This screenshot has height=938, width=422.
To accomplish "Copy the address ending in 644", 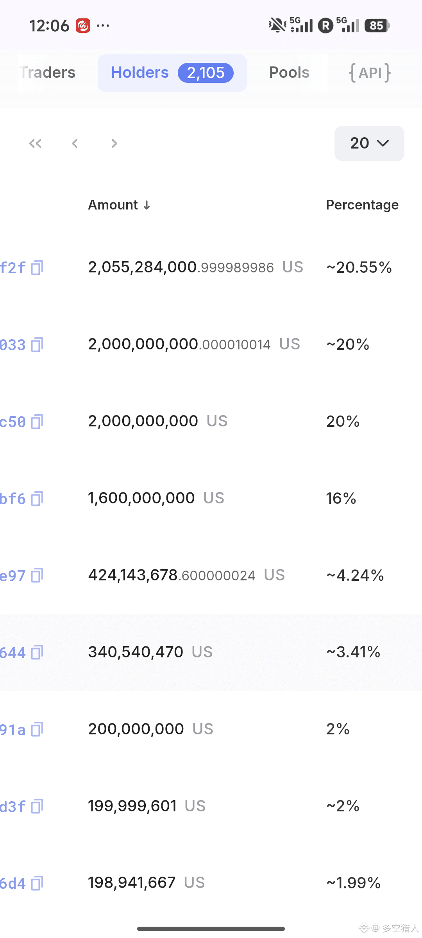I will [x=37, y=653].
